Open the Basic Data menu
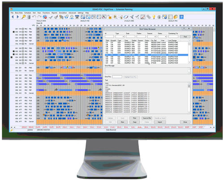 (x=19, y=13)
